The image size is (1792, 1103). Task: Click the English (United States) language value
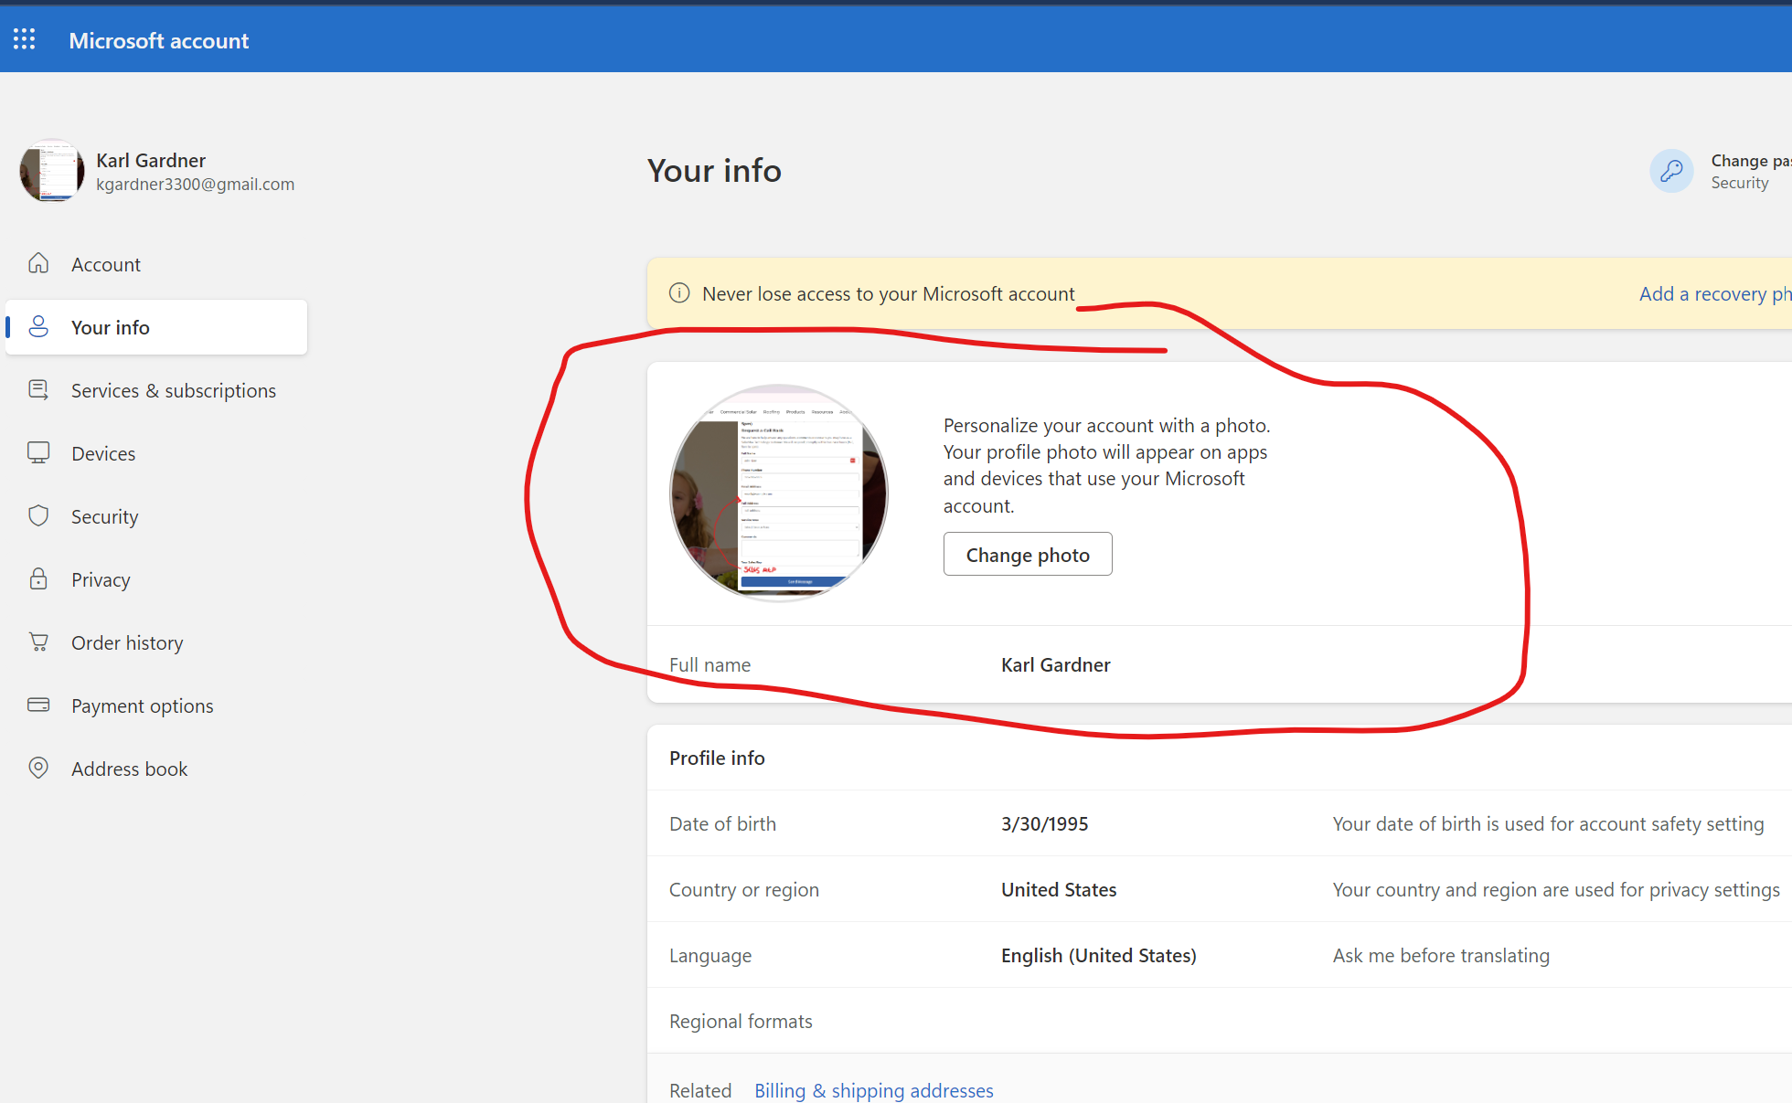pyautogui.click(x=1098, y=955)
